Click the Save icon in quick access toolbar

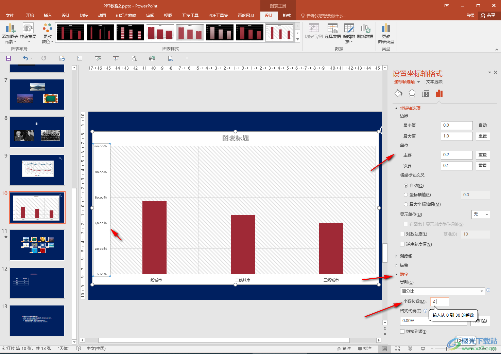coord(8,58)
